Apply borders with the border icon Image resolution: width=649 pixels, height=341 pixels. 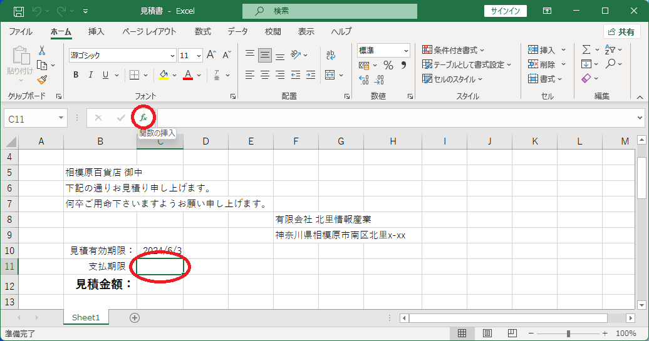click(134, 75)
